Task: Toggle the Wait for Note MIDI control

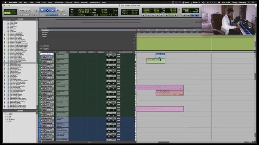Action: (183, 15)
